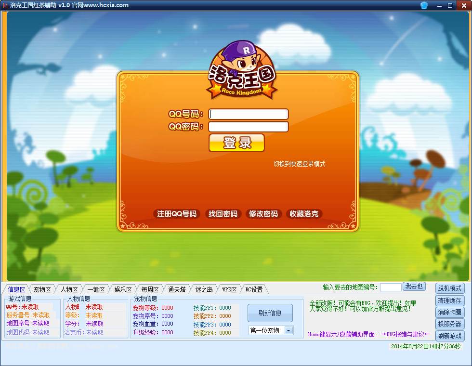Click the 清理缓存 button
Screen dimensions: 472x366
[x=450, y=301]
